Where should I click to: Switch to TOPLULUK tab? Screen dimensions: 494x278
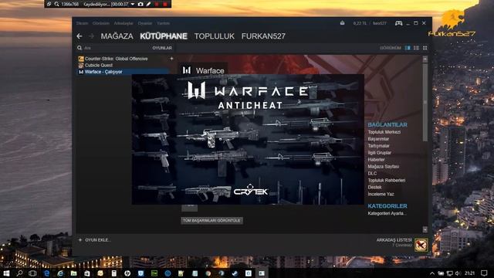[x=215, y=36]
